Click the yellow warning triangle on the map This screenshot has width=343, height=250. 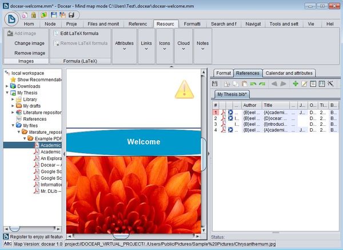pyautogui.click(x=185, y=89)
